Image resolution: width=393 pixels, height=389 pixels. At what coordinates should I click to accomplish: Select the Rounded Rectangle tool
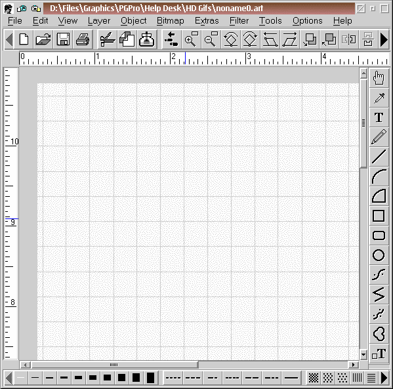click(379, 235)
